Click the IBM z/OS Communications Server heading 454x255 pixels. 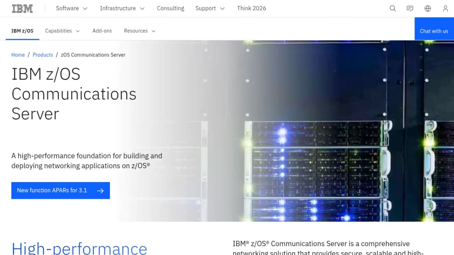tap(74, 94)
